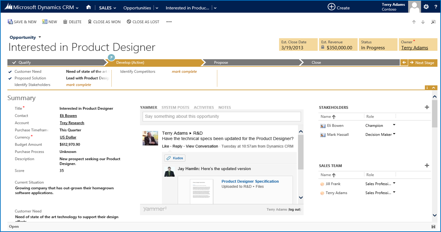The image size is (441, 232).
Task: Add a stakeholder with plus icon
Action: [427, 107]
